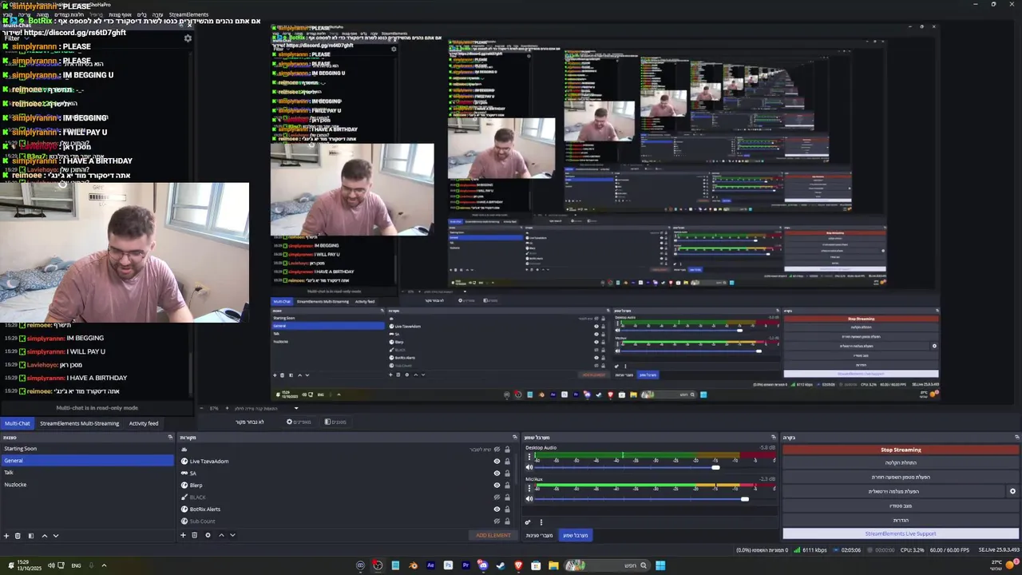The height and width of the screenshot is (575, 1022).
Task: Start recording button below Stop Streaming
Action: (901, 462)
